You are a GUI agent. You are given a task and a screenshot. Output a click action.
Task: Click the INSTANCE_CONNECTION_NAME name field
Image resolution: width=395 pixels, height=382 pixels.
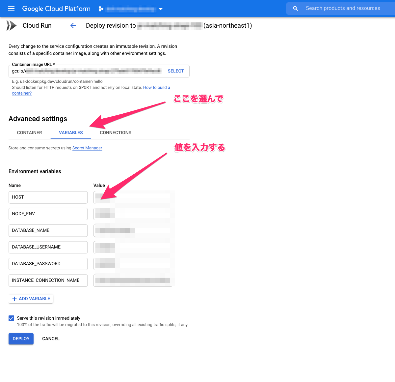pyautogui.click(x=48, y=280)
